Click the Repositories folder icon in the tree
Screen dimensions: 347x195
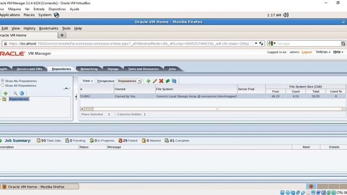[4, 99]
